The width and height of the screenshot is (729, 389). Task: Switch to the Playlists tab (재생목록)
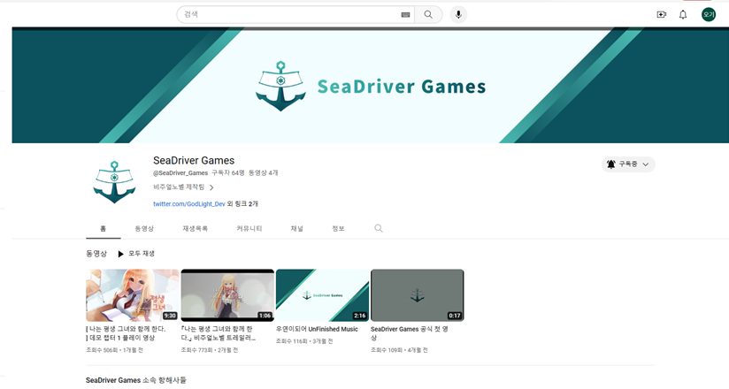(x=196, y=229)
